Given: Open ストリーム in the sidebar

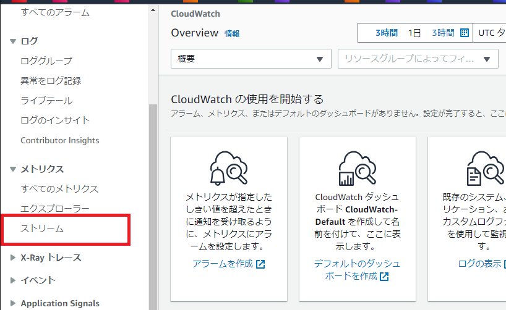Looking at the screenshot, I should coord(42,228).
